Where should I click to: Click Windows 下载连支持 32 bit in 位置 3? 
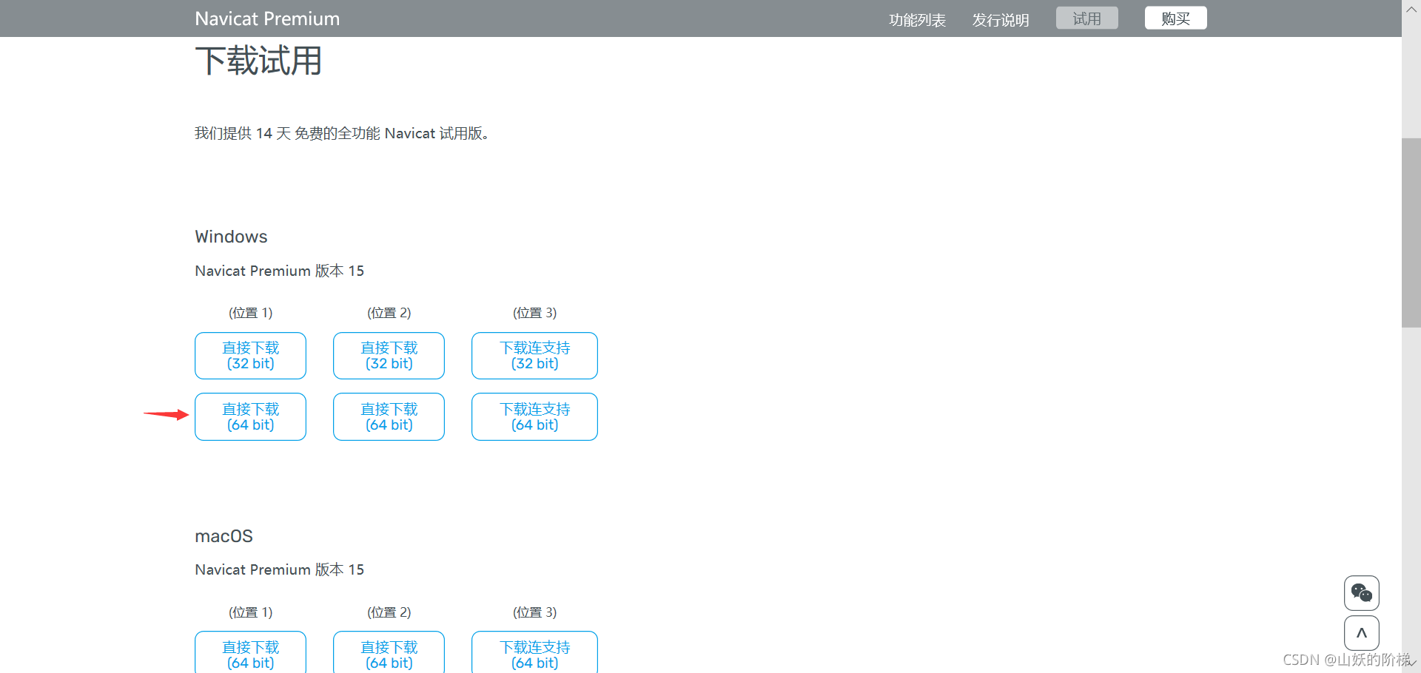click(x=534, y=356)
